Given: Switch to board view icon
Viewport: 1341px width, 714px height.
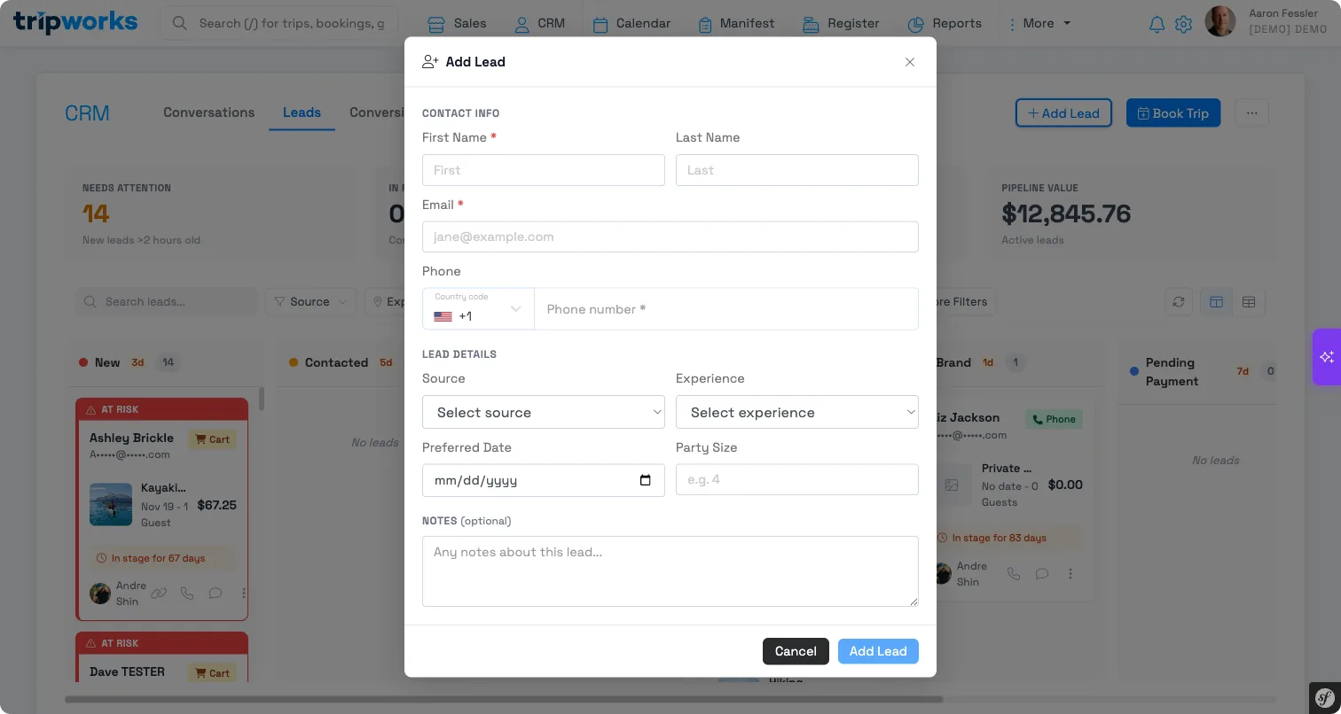Looking at the screenshot, I should [1216, 302].
